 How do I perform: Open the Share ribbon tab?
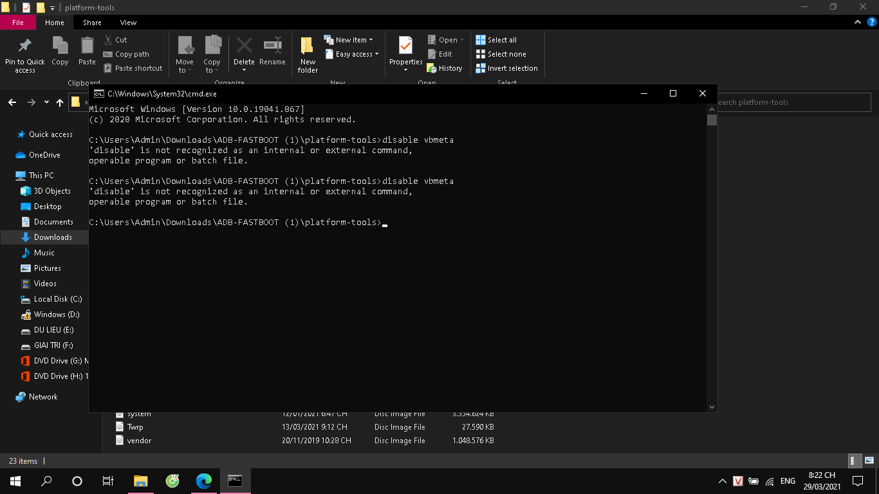click(x=92, y=23)
